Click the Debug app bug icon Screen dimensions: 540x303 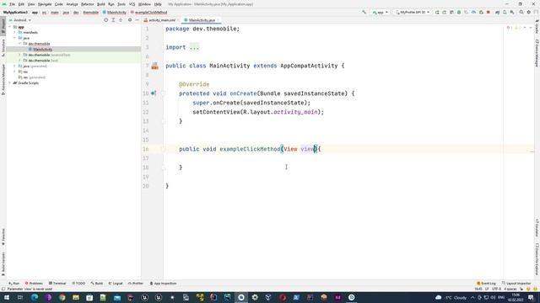(x=459, y=13)
